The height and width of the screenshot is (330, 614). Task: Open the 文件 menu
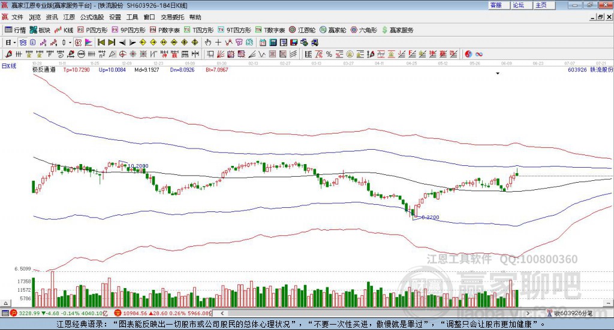[x=17, y=17]
